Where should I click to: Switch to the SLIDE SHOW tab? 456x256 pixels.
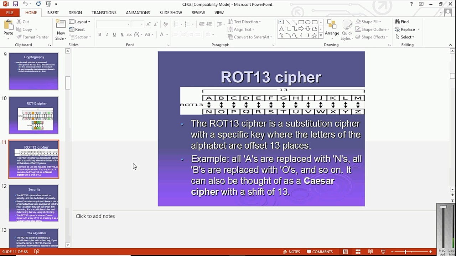point(171,12)
